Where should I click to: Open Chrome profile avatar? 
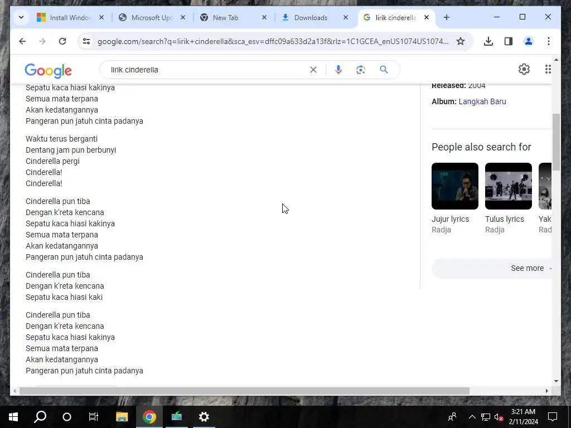tap(529, 41)
